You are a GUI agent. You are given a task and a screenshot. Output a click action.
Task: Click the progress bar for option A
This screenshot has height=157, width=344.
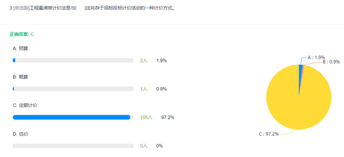[73, 60]
